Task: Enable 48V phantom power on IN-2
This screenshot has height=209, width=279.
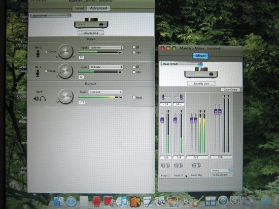Action: click(134, 72)
